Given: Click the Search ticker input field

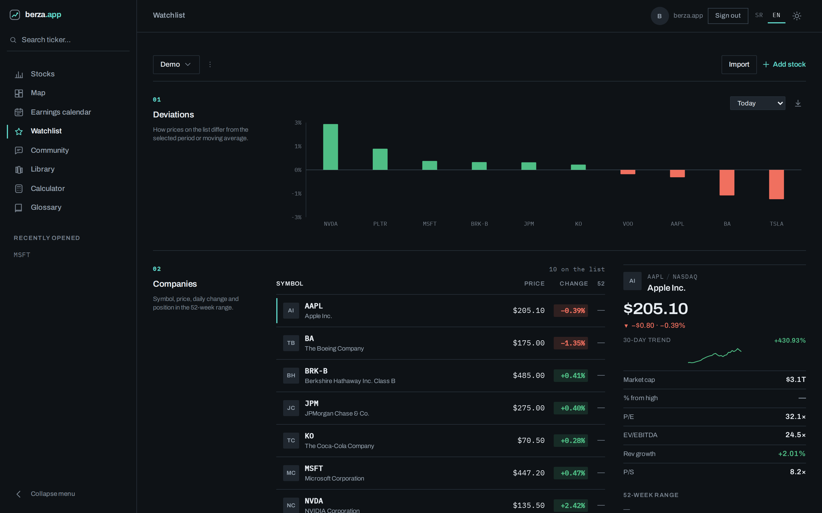Looking at the screenshot, I should (68, 40).
